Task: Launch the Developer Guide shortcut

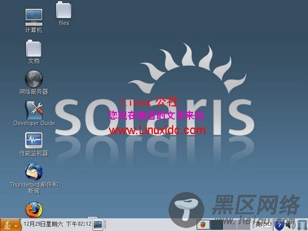Action: (34, 113)
